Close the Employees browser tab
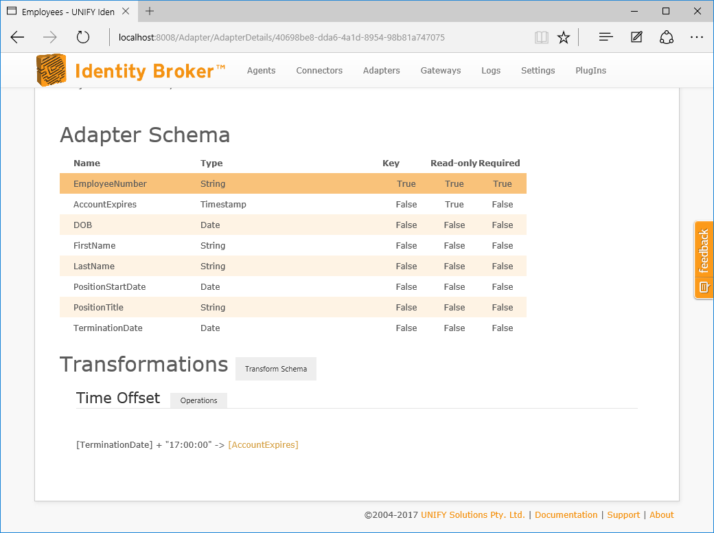714x533 pixels. coord(126,12)
